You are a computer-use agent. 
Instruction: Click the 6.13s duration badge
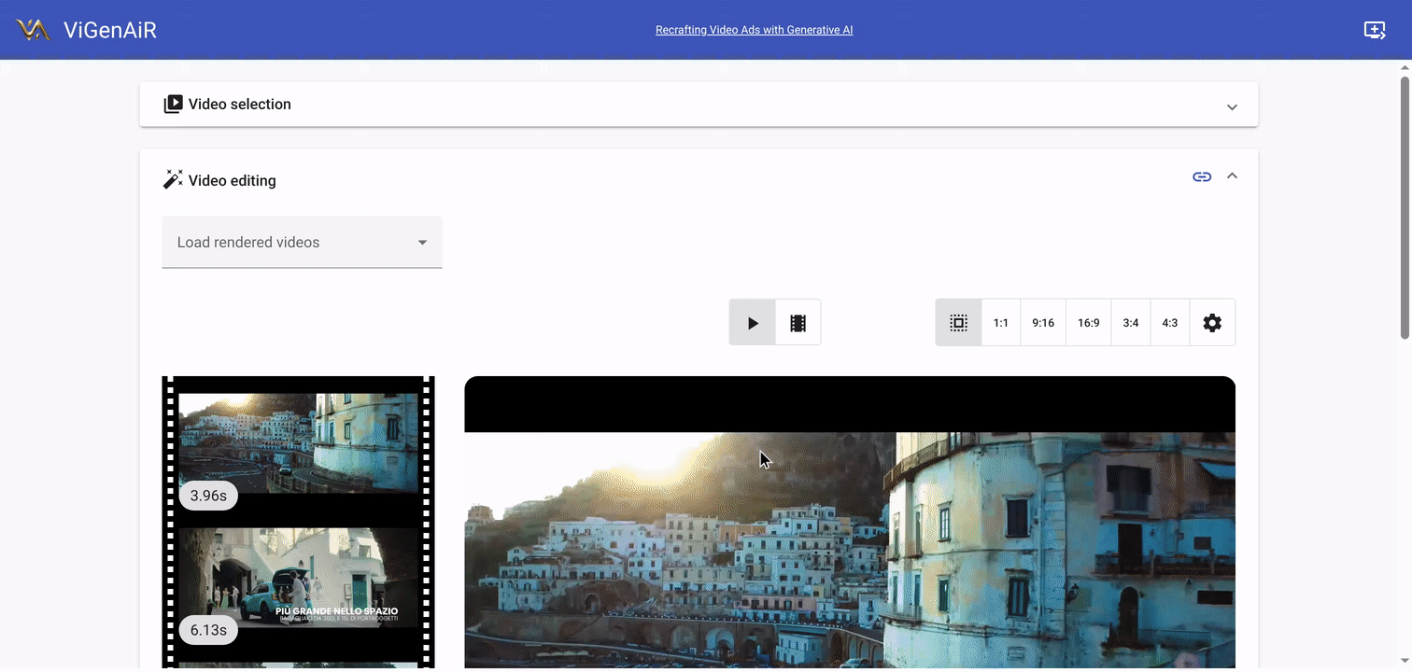208,630
